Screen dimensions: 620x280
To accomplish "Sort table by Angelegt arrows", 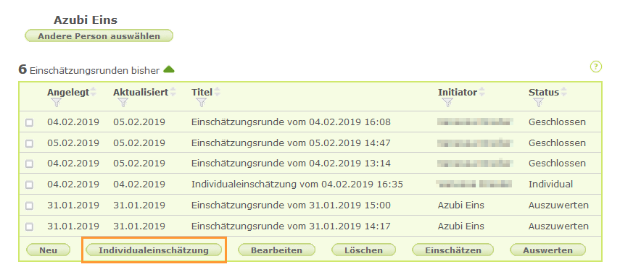I will point(94,93).
